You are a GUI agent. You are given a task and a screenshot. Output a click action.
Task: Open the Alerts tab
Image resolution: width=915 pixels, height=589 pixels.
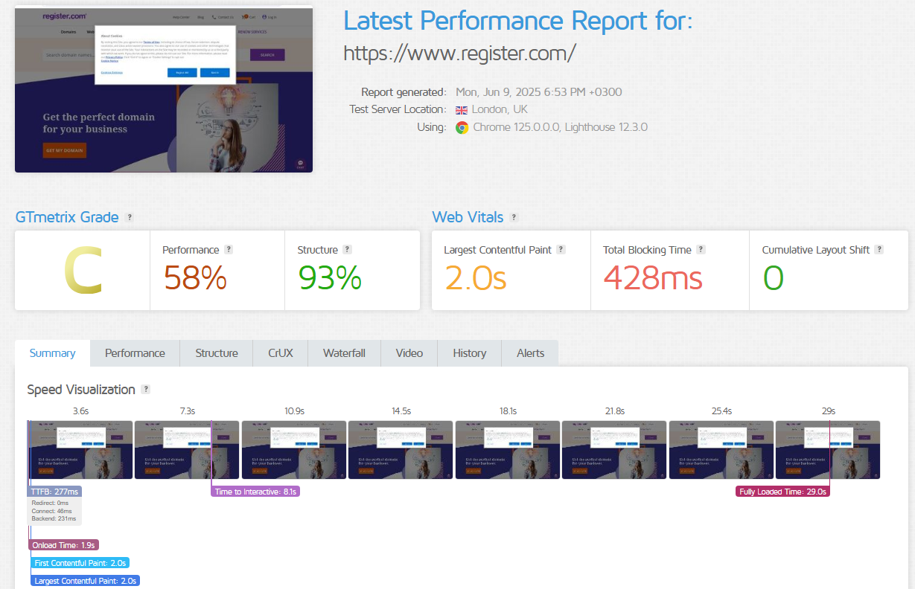[531, 353]
